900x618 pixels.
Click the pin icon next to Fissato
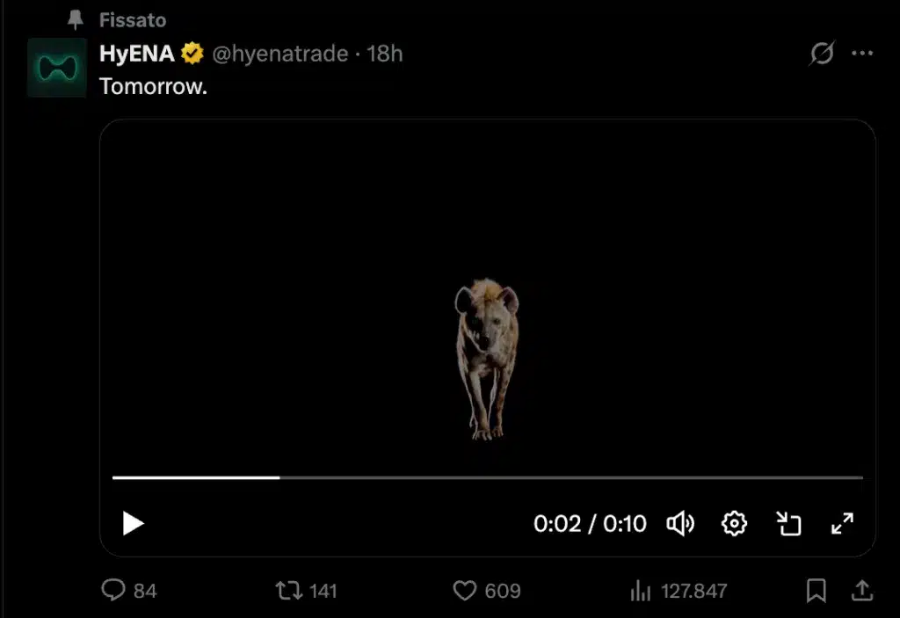tap(75, 19)
